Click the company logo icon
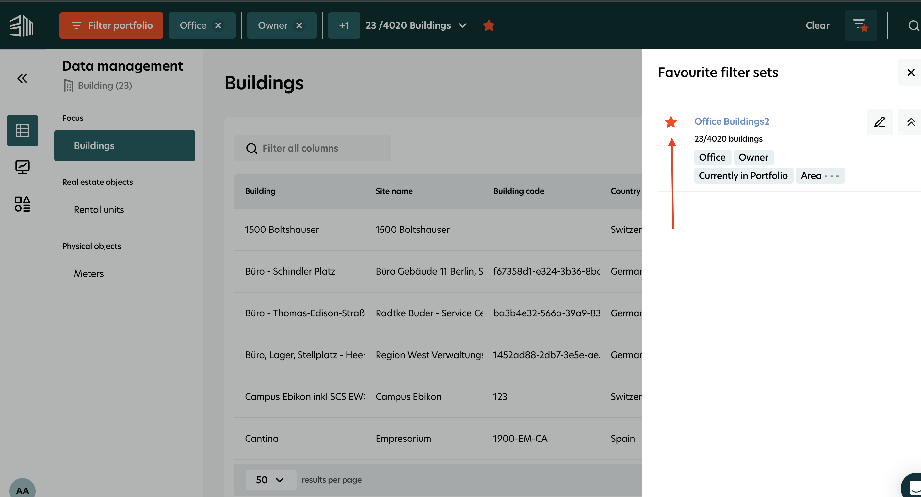The image size is (921, 497). tap(22, 25)
